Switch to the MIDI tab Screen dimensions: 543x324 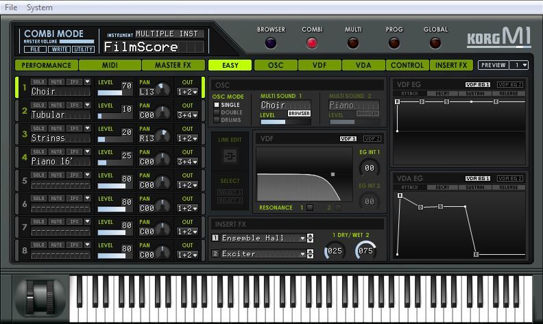click(110, 65)
